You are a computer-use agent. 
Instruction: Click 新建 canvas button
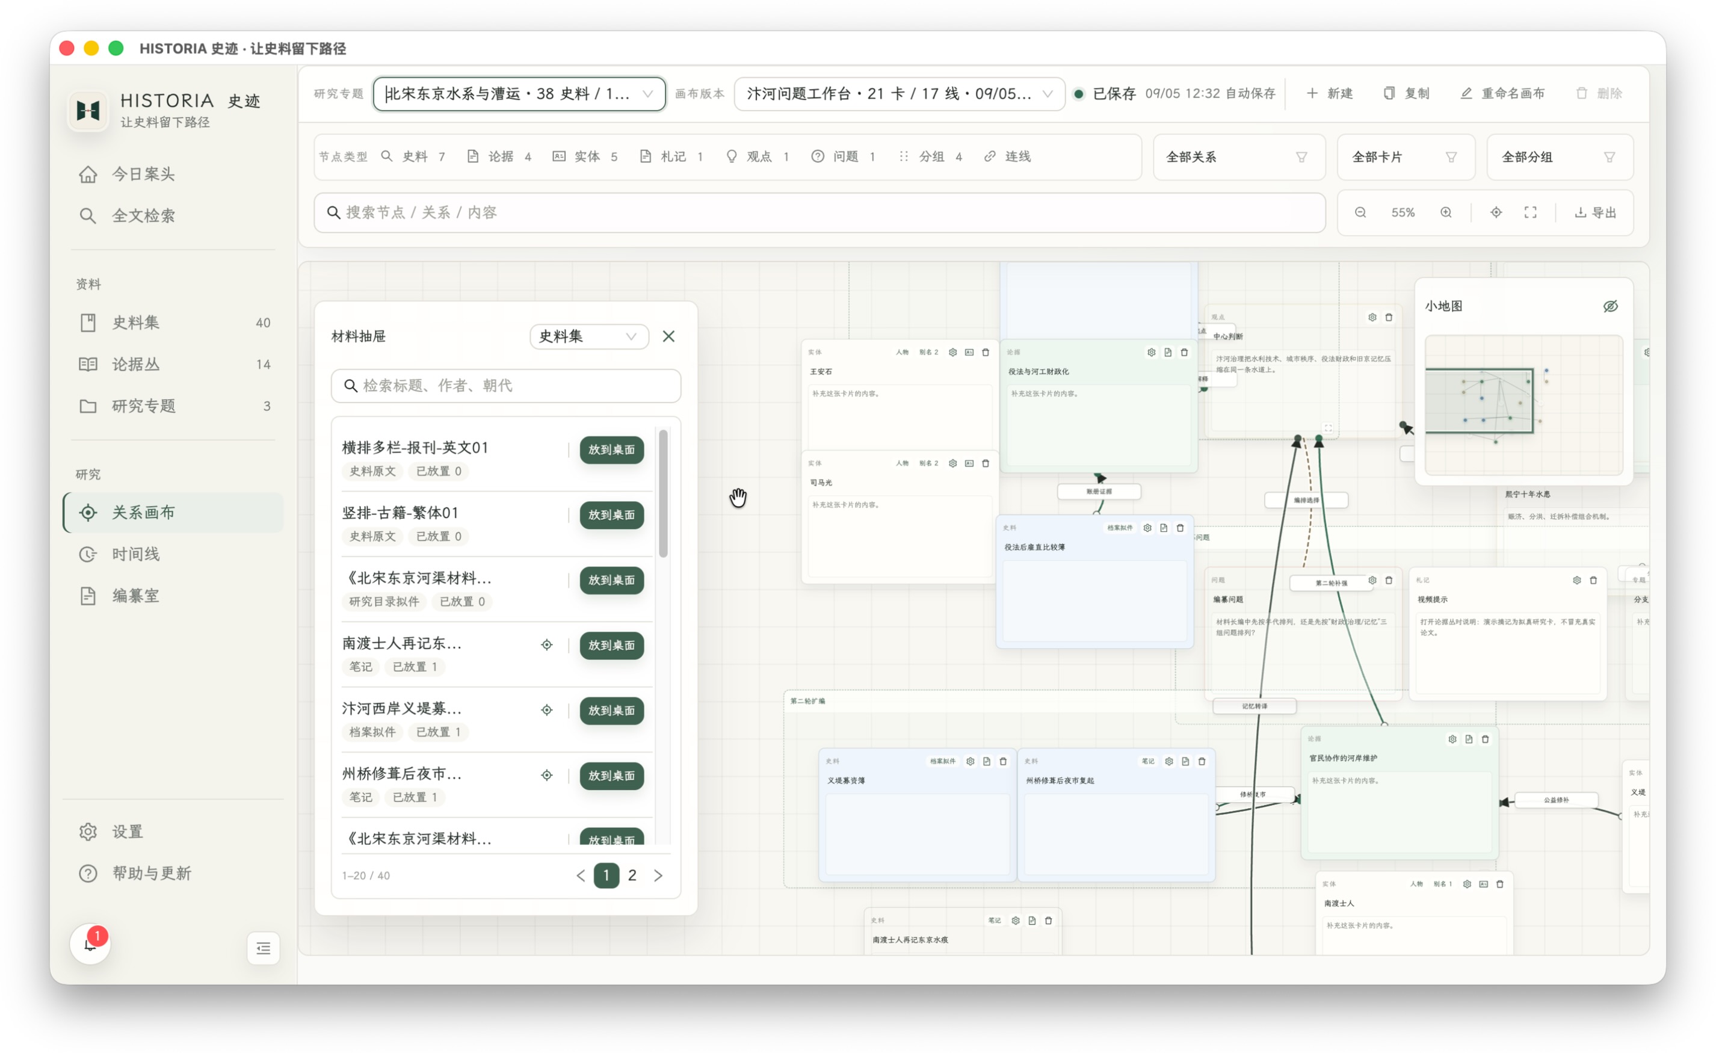(1330, 93)
